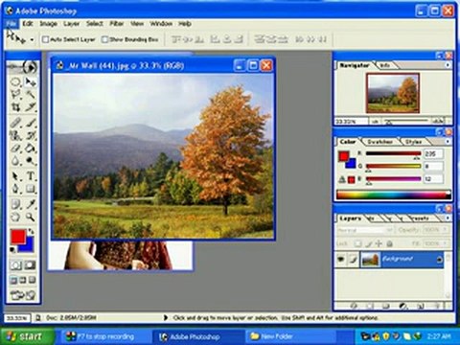Select the Eyedropper tool
Viewport: 460px width, 345px height.
click(31, 204)
